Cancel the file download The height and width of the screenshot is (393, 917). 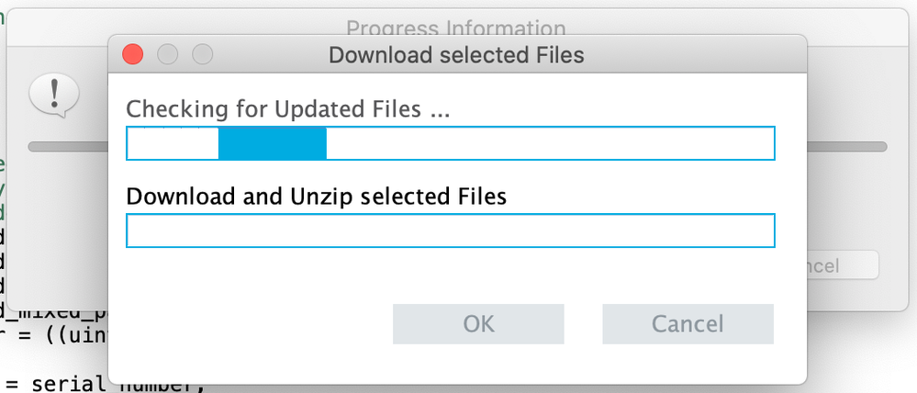click(688, 324)
